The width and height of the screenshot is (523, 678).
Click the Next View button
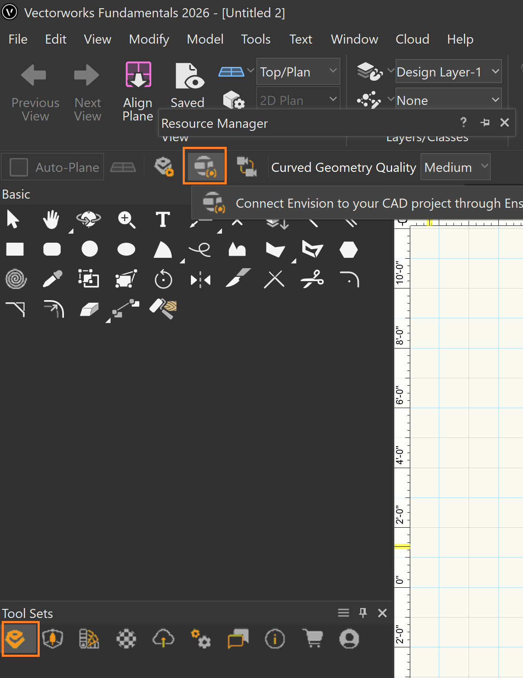point(88,92)
